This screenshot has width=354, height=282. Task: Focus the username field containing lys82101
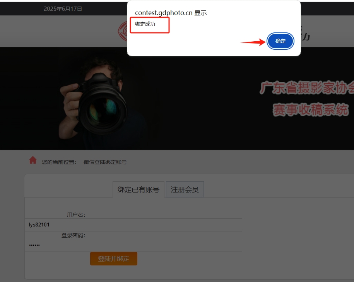(x=133, y=225)
